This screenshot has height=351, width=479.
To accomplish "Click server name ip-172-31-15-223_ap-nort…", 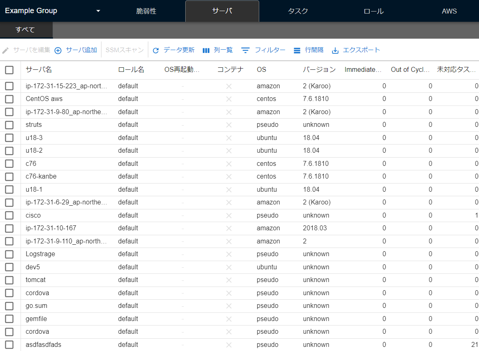I will click(66, 86).
